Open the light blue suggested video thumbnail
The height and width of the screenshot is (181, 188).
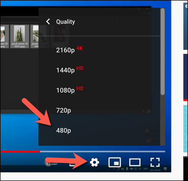tap(185, 129)
